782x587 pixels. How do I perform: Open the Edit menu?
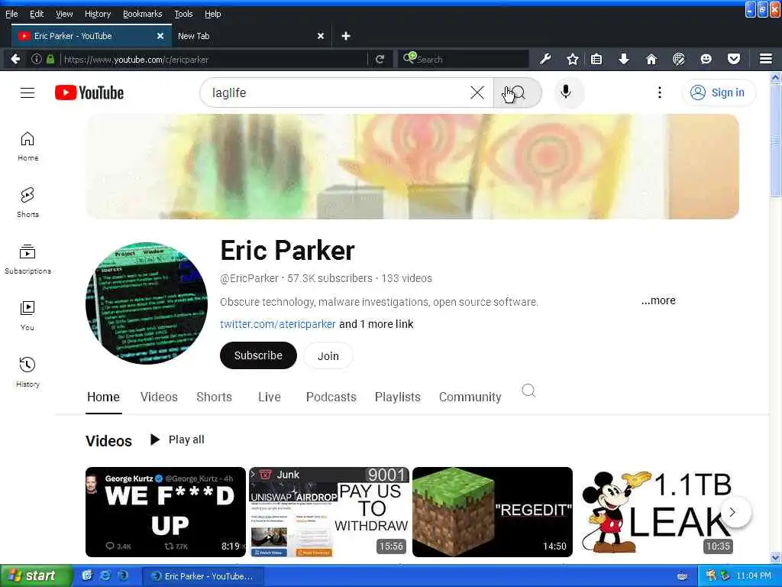(x=37, y=14)
